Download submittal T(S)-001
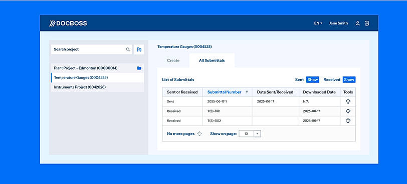The height and width of the screenshot is (184, 407). [x=348, y=111]
